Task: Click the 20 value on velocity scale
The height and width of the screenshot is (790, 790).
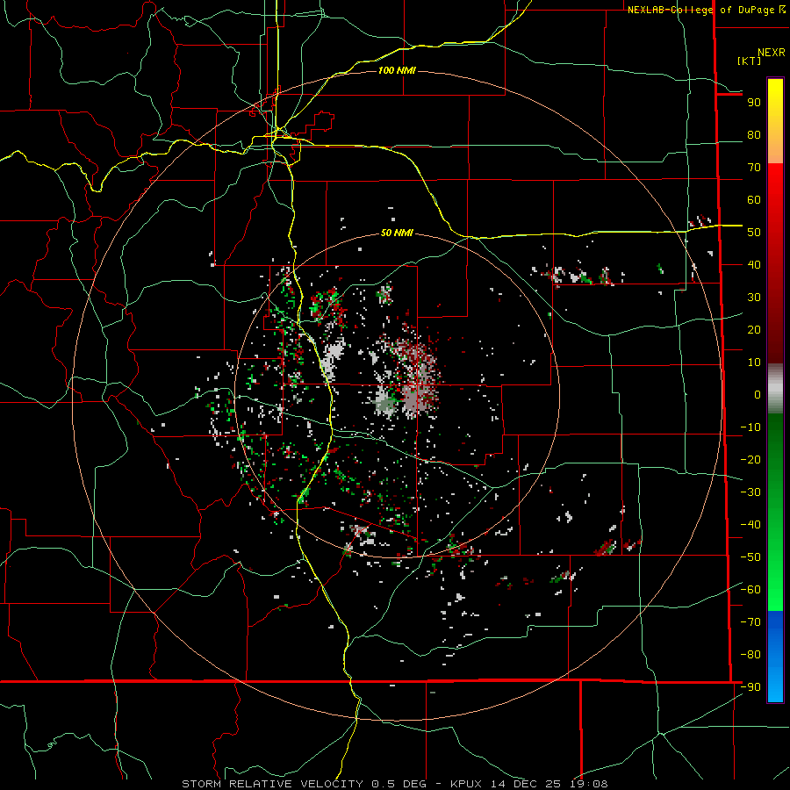Action: click(x=754, y=329)
